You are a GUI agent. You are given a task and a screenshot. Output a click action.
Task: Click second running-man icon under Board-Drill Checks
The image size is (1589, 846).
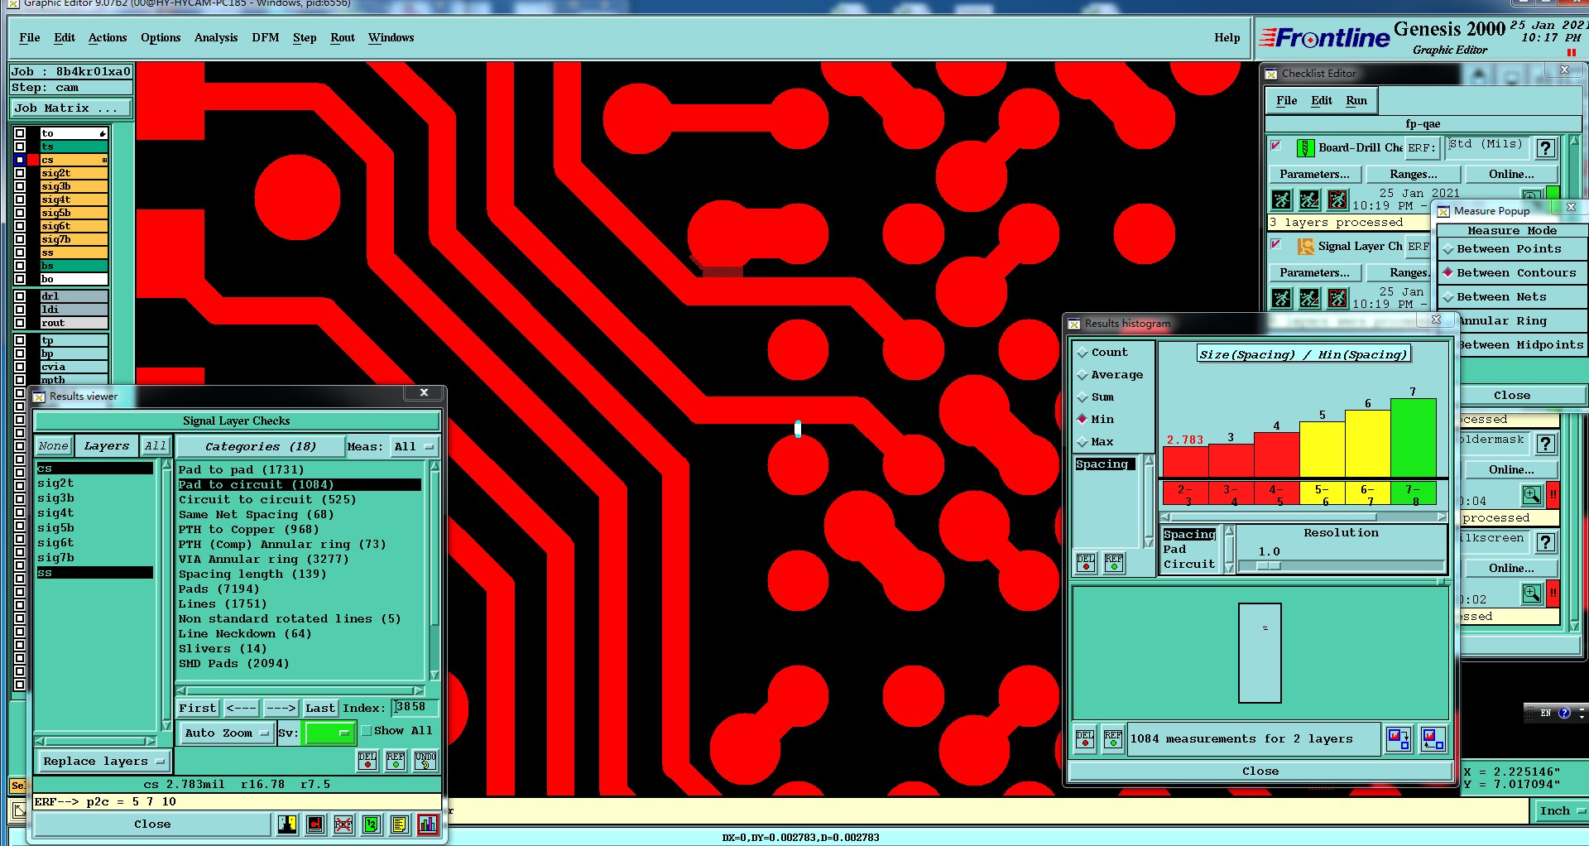pos(1309,199)
